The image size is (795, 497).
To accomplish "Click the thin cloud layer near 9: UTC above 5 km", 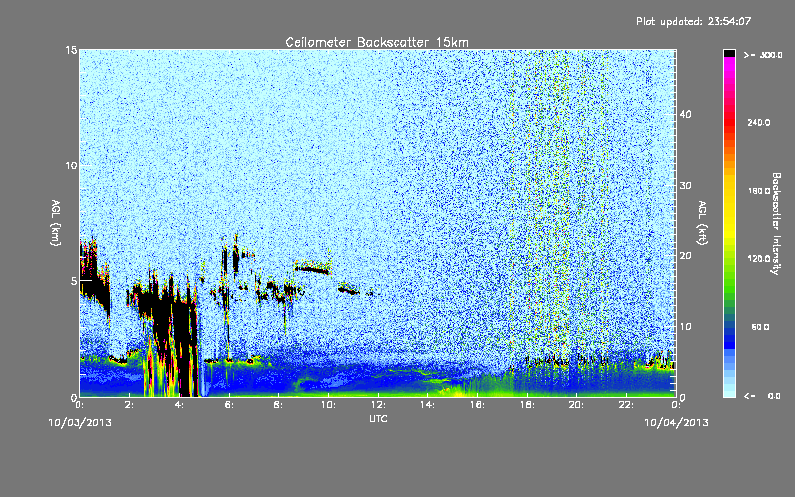I will coord(313,269).
